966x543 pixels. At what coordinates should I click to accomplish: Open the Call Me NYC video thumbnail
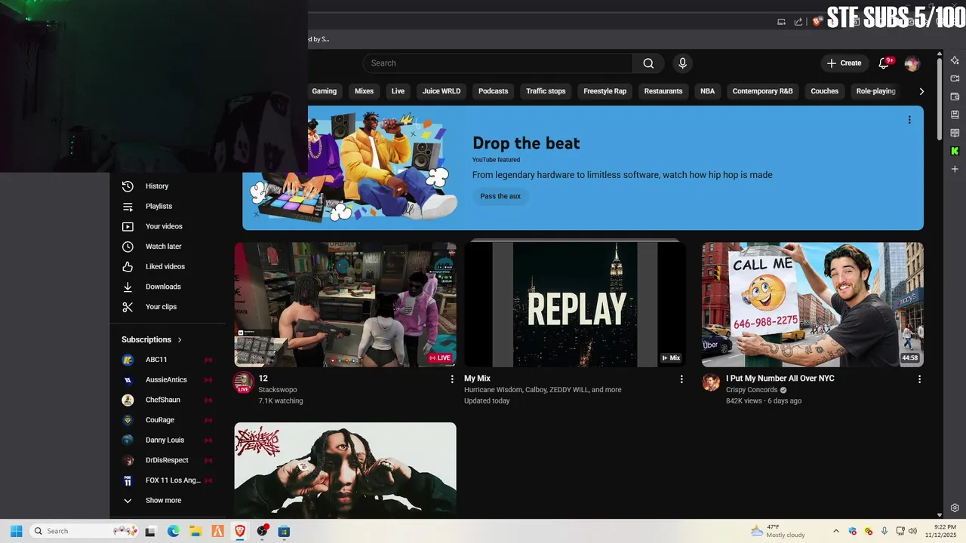[x=813, y=305]
